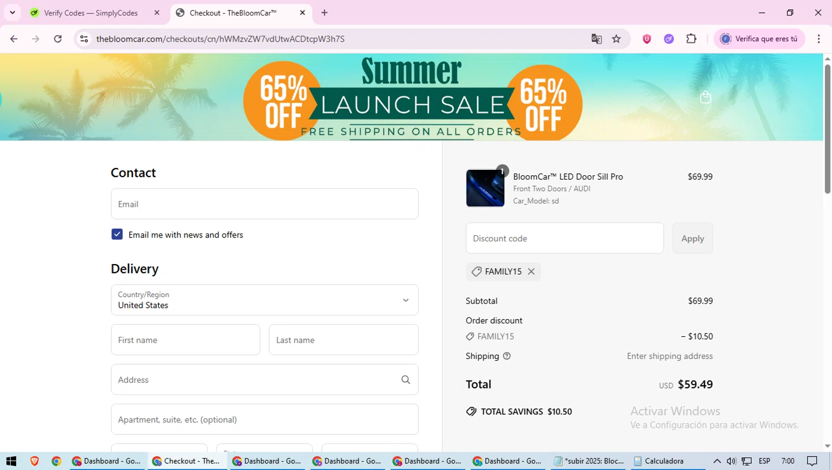Open Brave browser from taskbar
The width and height of the screenshot is (832, 470).
(x=34, y=461)
